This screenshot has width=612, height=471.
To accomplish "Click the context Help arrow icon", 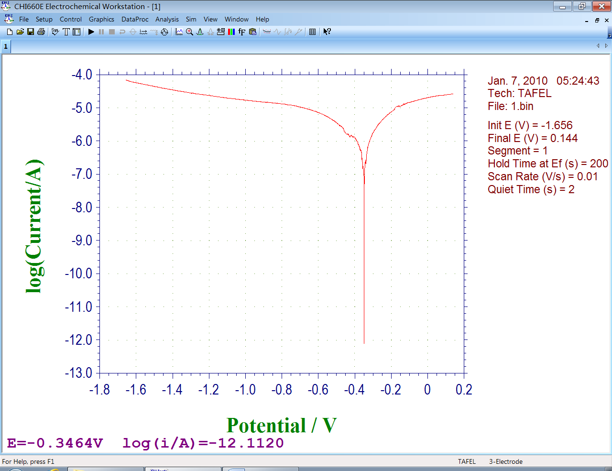I will click(327, 32).
